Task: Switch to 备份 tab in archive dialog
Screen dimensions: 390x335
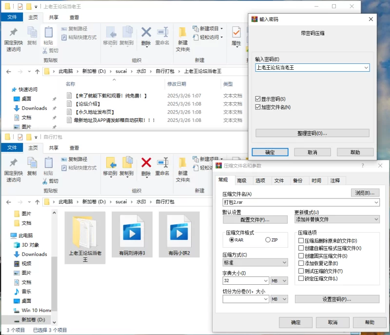Action: [x=298, y=180]
